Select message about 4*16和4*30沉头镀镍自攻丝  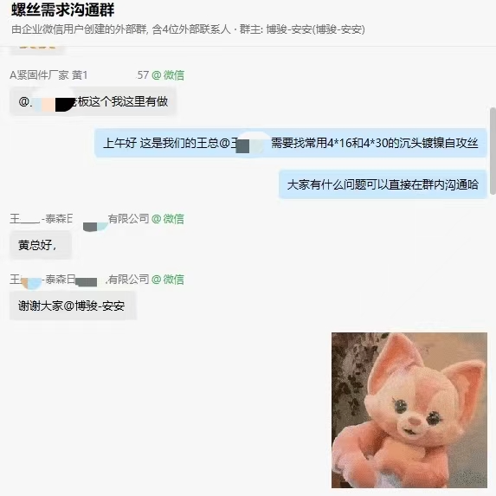290,143
